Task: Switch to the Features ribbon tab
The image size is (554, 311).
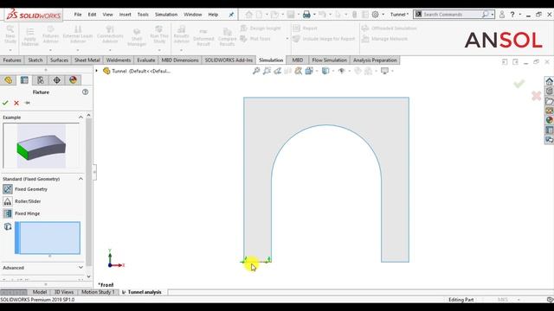Action: [12, 60]
